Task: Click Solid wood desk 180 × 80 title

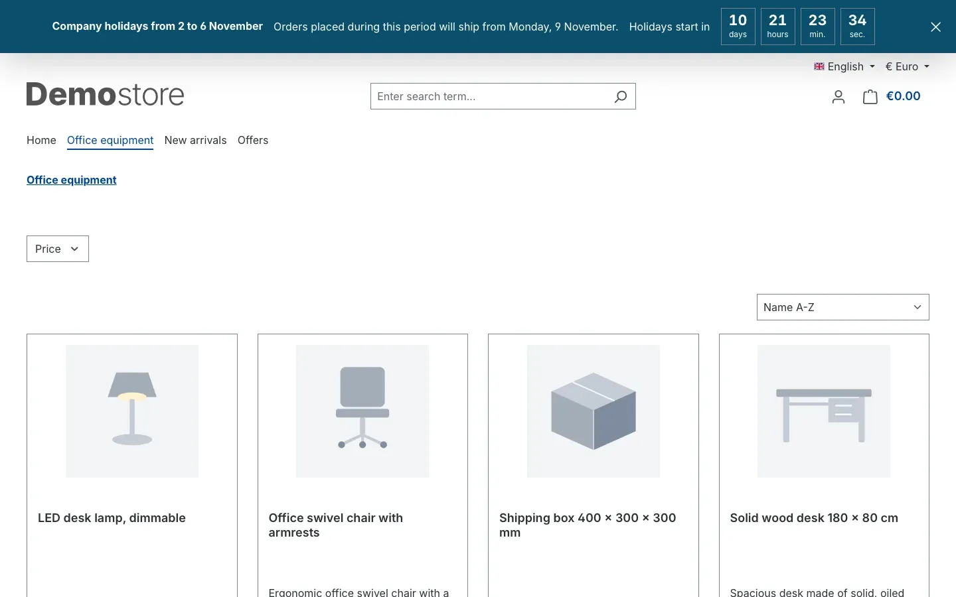Action: (x=814, y=518)
